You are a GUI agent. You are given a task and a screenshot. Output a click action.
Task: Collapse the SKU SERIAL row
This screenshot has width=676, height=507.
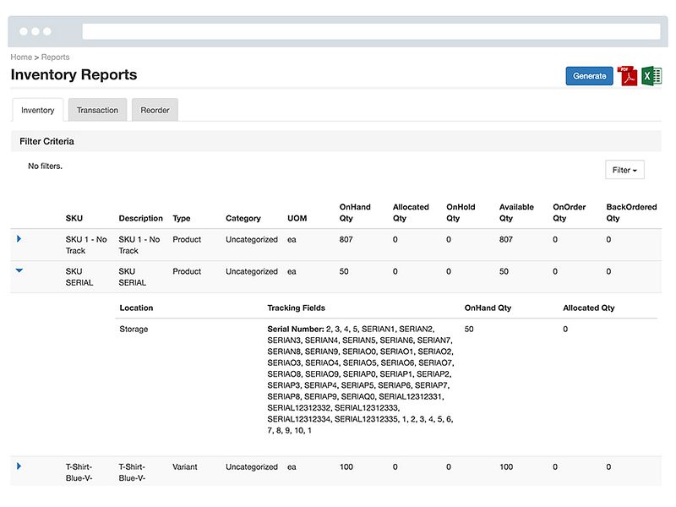[x=19, y=270]
